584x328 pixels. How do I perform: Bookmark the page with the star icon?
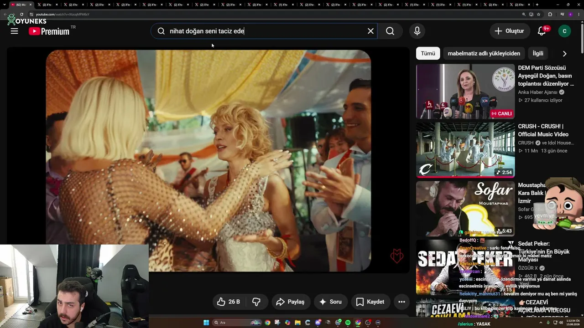tap(538, 14)
